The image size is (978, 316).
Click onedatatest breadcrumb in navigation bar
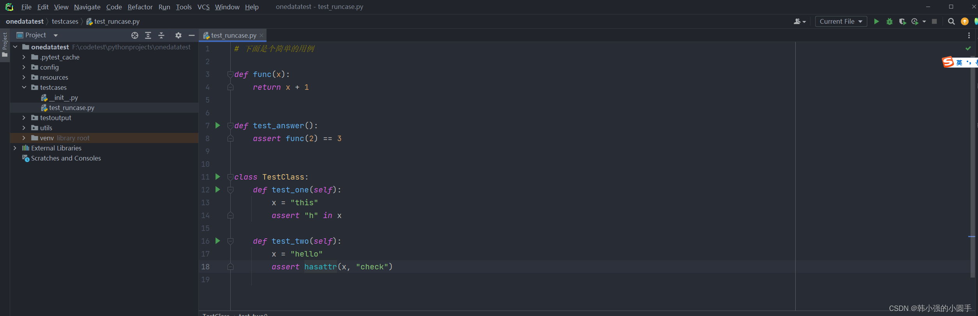(25, 21)
